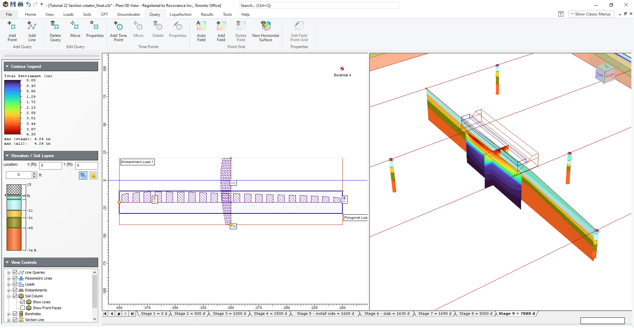
Task: Click the Auto Field icon
Action: click(x=201, y=31)
